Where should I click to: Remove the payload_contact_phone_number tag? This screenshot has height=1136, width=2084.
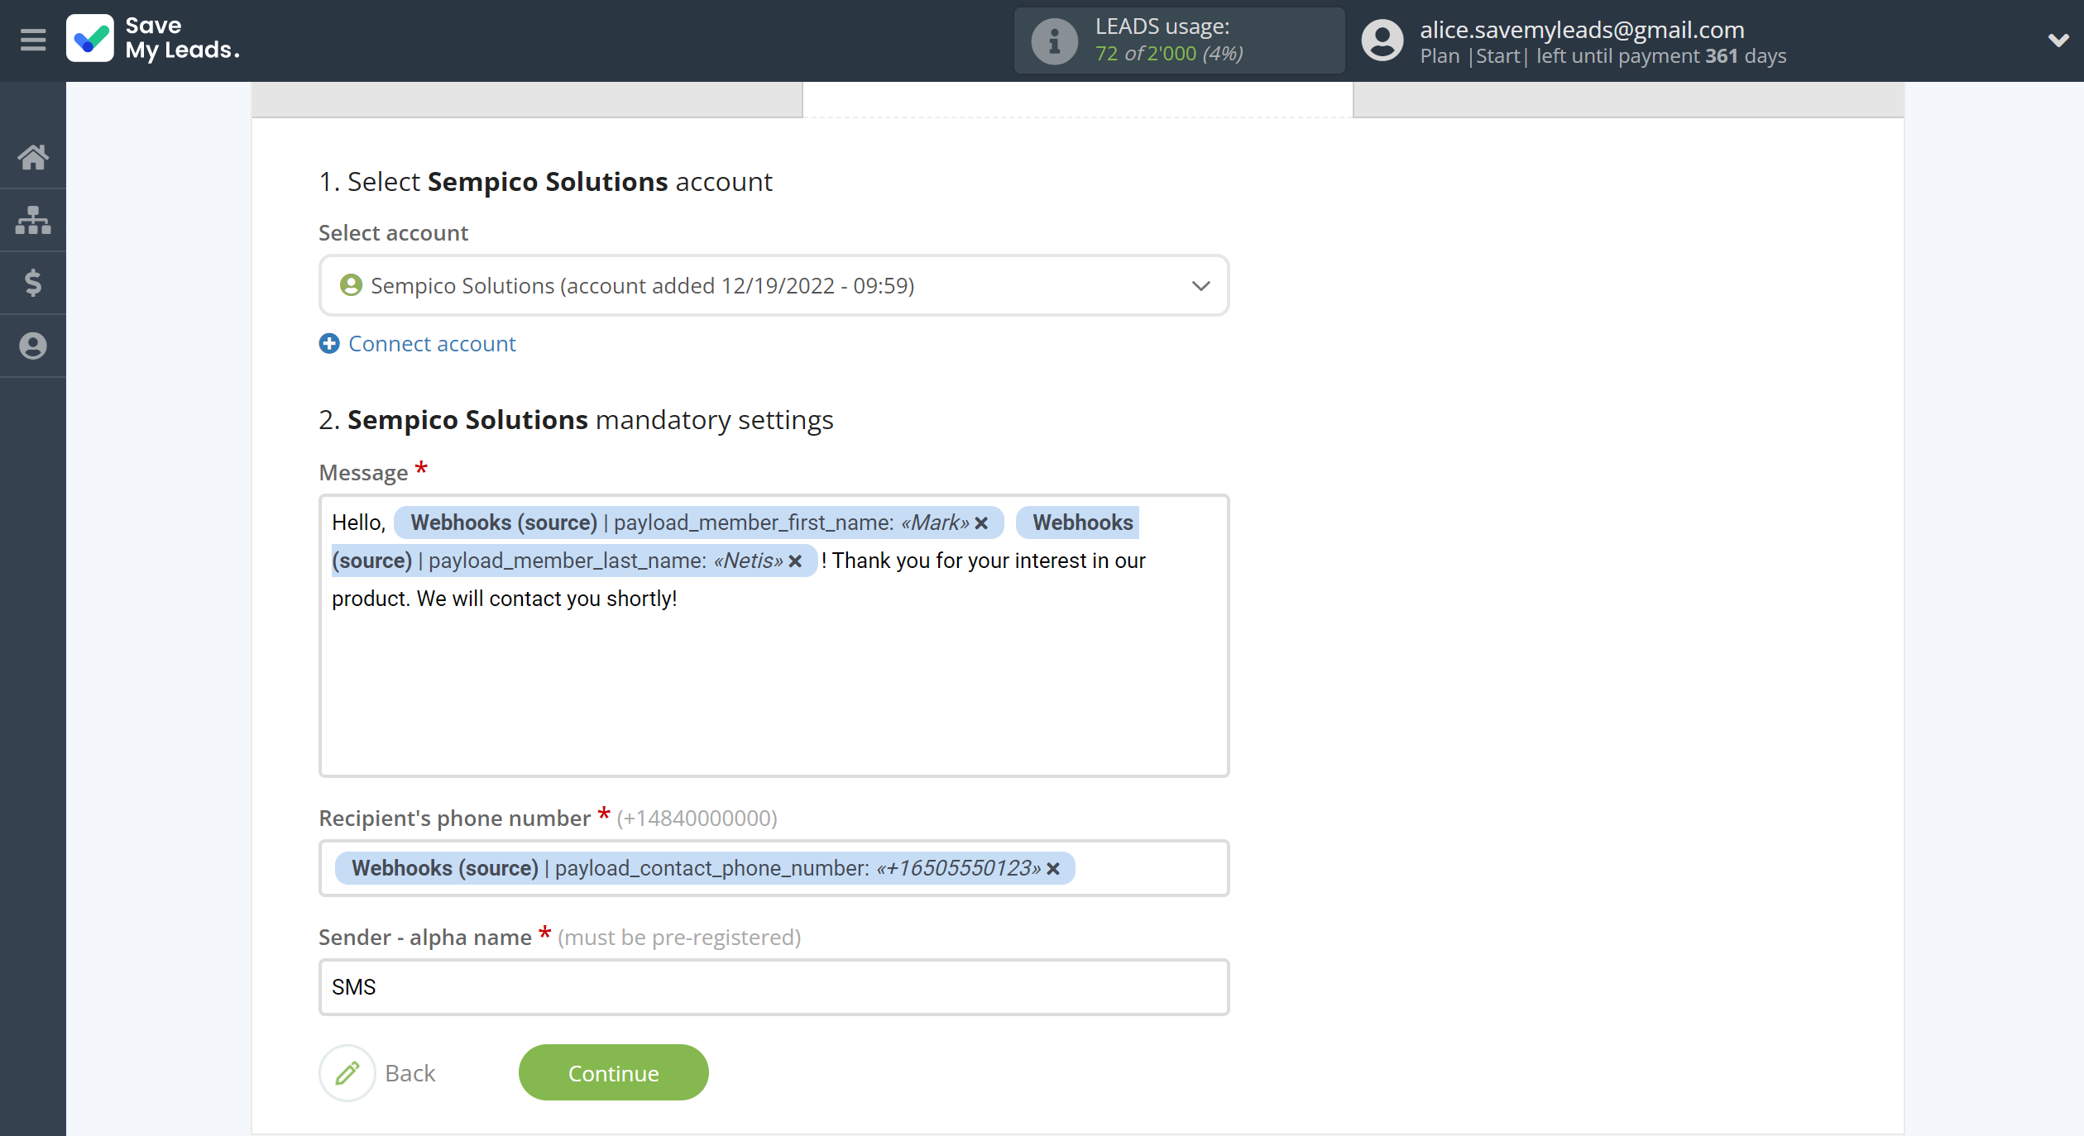(x=1052, y=868)
